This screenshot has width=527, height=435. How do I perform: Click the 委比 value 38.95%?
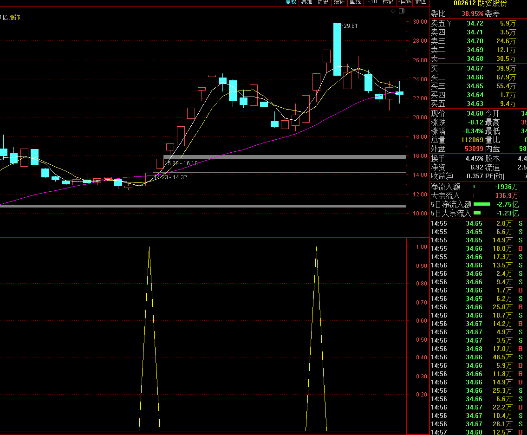point(473,14)
